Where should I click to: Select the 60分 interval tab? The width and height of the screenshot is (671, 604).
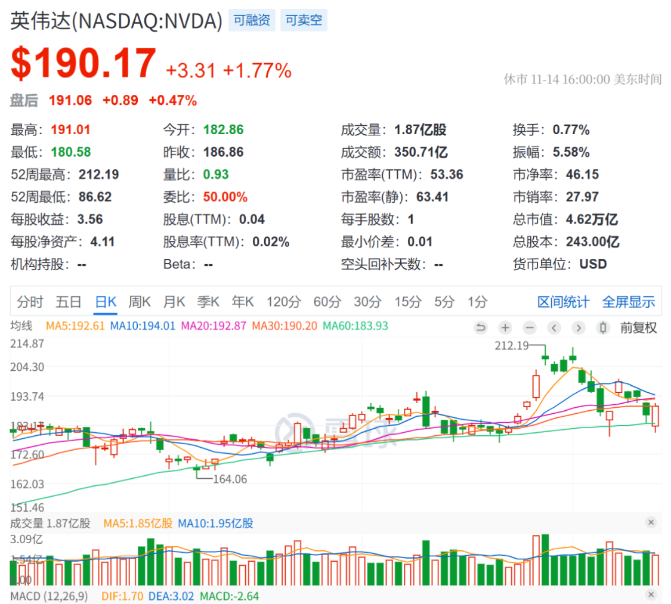coord(326,302)
